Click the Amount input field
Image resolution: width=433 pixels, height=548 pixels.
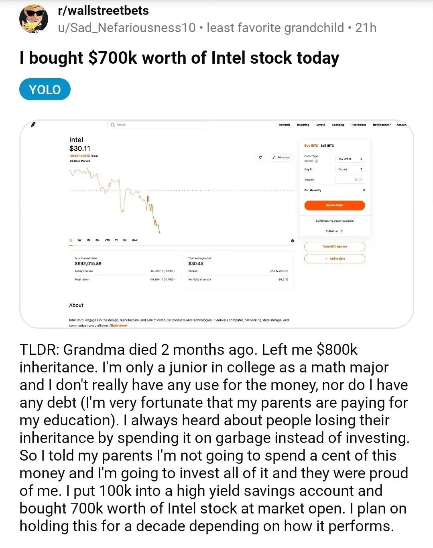[x=350, y=180]
